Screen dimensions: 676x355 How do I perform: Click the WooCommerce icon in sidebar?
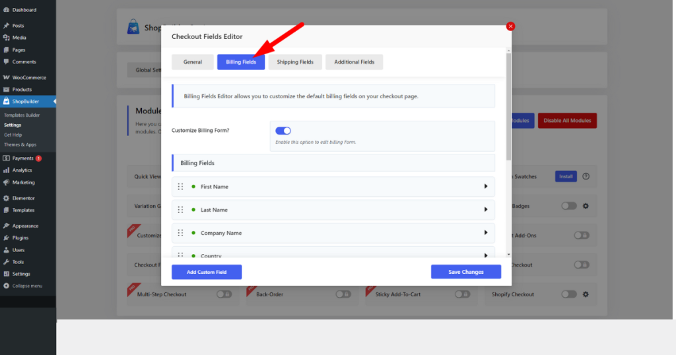coord(6,78)
